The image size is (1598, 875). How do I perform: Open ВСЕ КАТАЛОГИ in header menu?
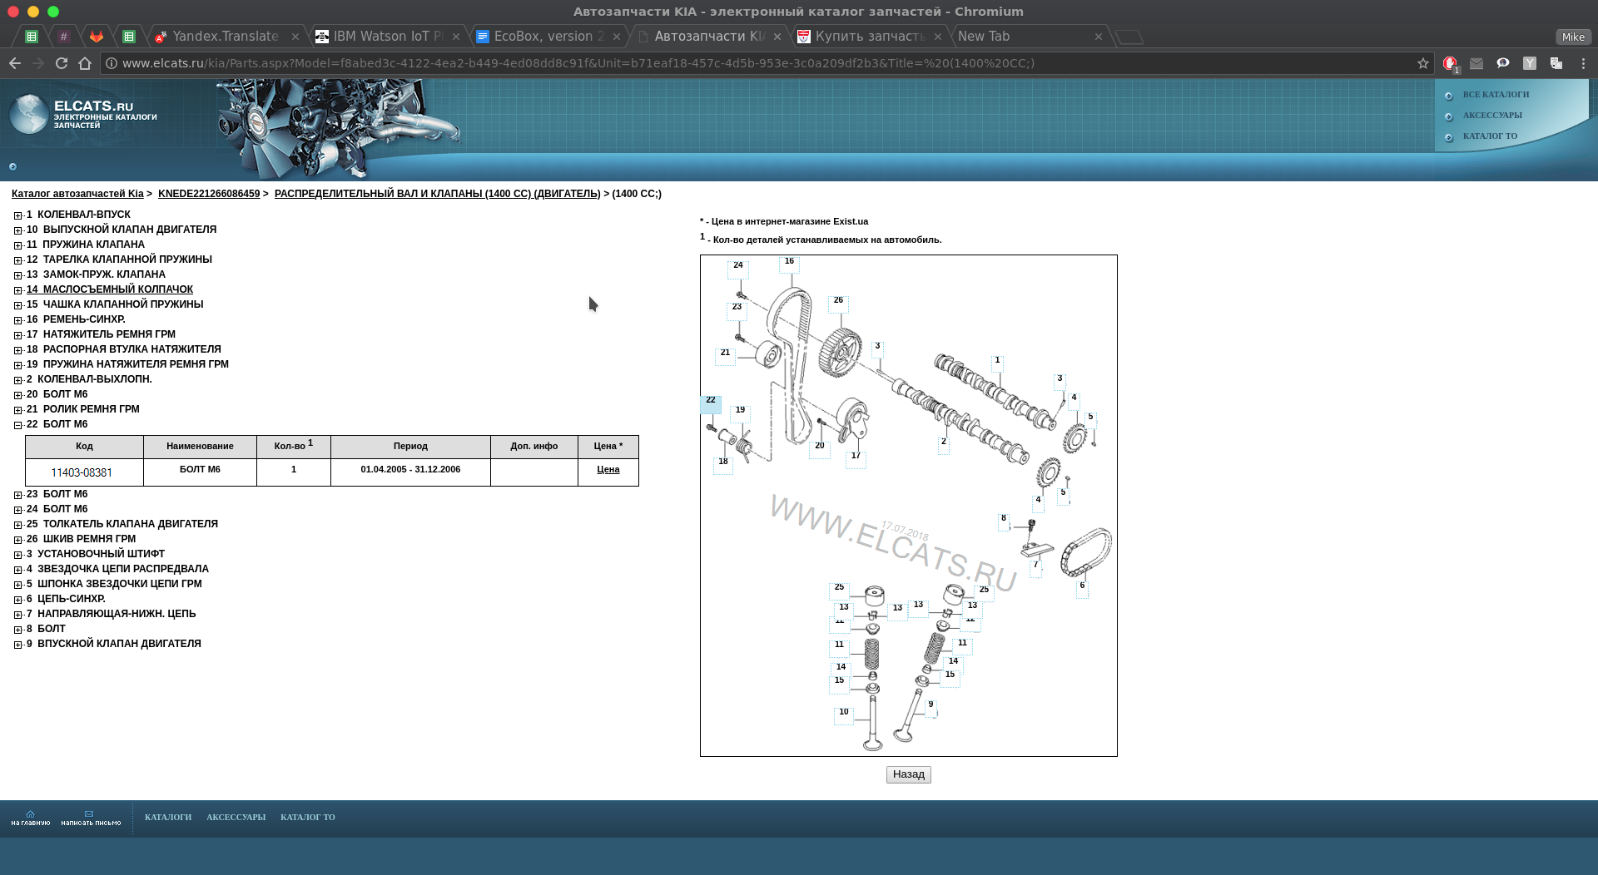(1496, 95)
